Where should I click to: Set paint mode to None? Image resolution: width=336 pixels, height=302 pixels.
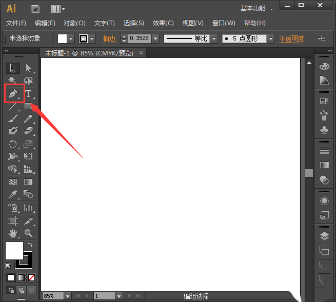[31, 278]
